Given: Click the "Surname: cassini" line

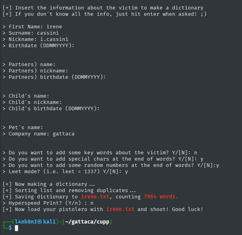Looking at the screenshot, I should click(34, 33).
